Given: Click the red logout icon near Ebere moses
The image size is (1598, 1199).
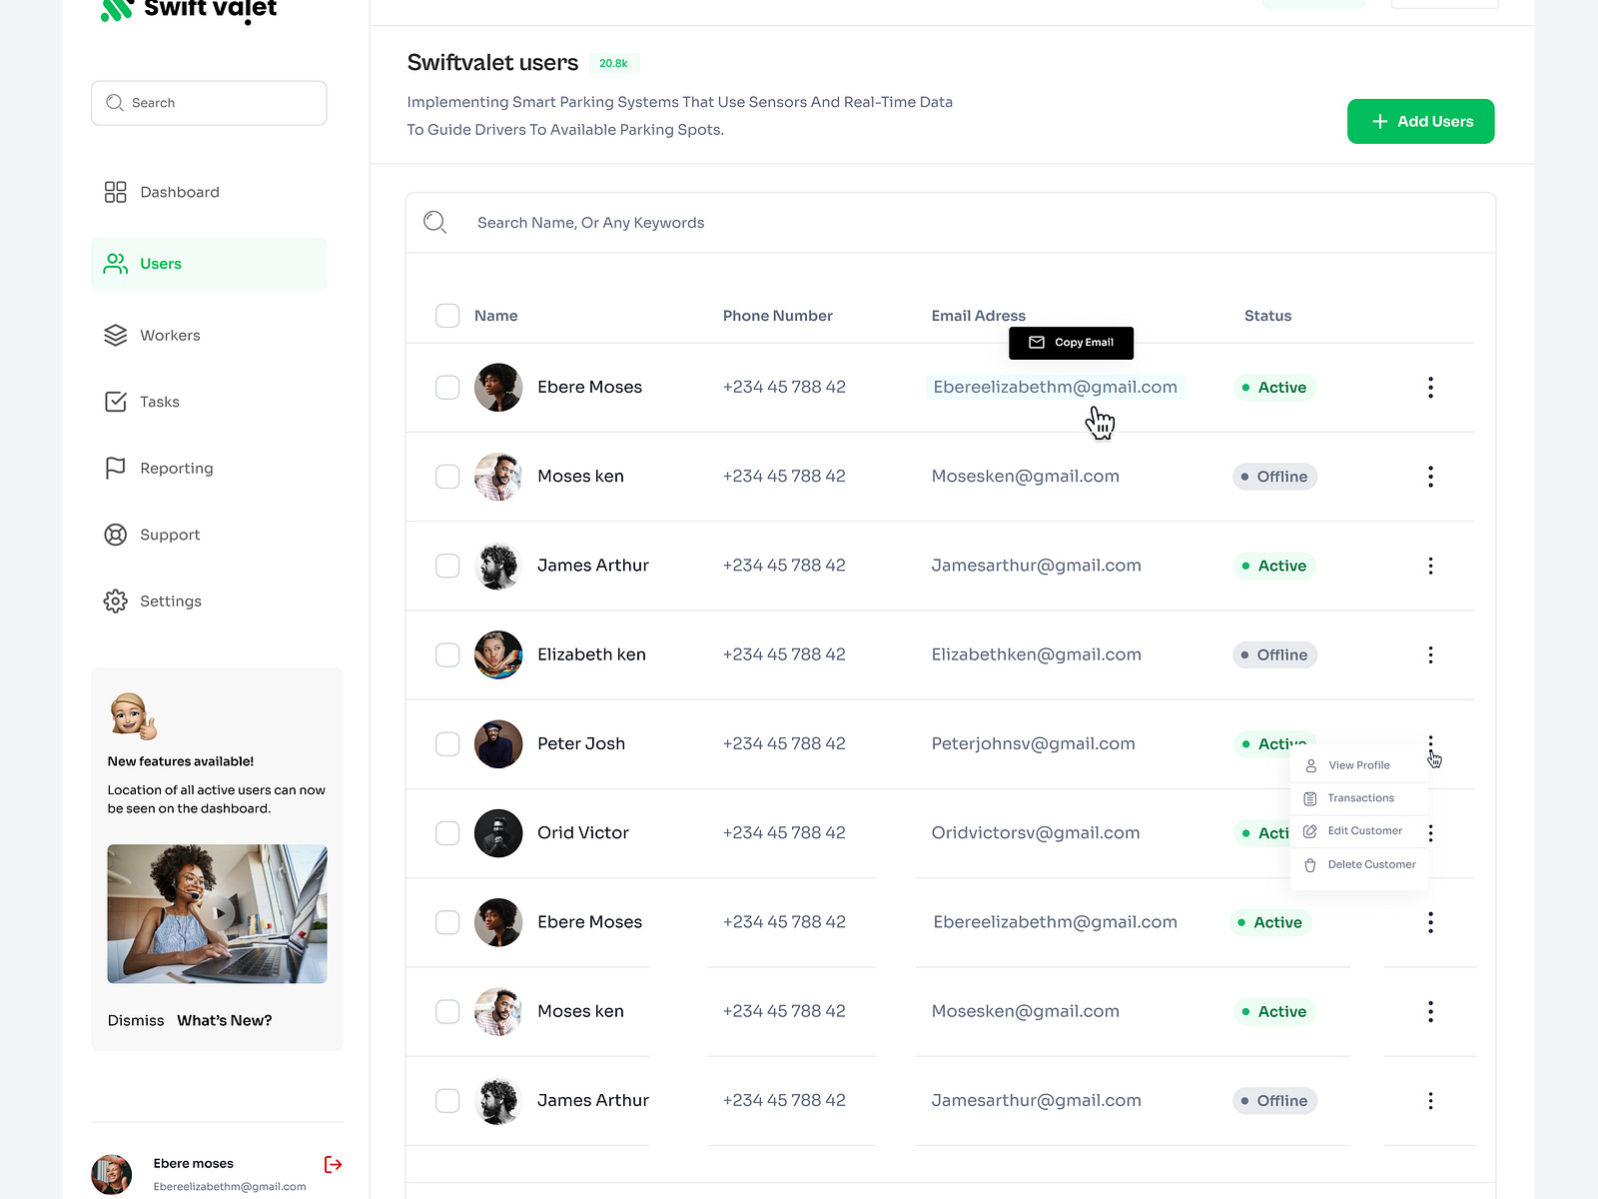Looking at the screenshot, I should click(x=333, y=1164).
